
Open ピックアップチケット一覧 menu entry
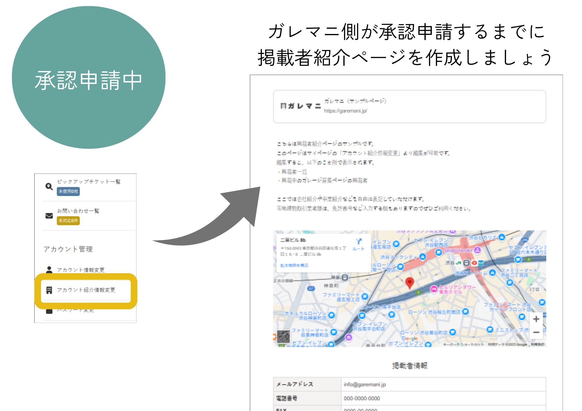tap(89, 182)
